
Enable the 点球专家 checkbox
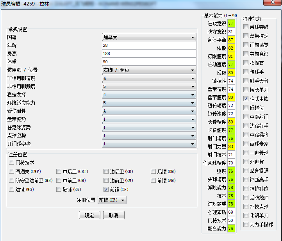[x=246, y=143]
